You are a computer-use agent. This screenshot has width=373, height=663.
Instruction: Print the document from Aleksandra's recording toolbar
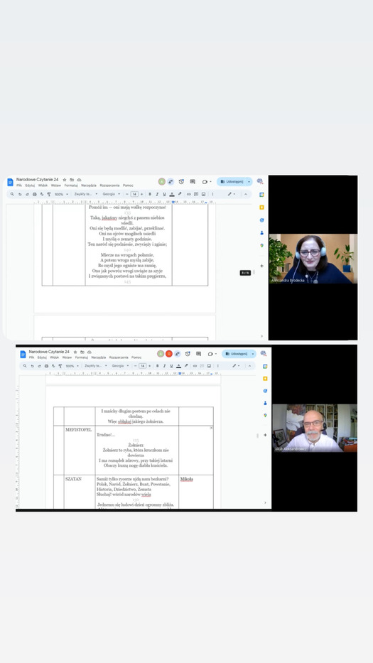click(35, 194)
